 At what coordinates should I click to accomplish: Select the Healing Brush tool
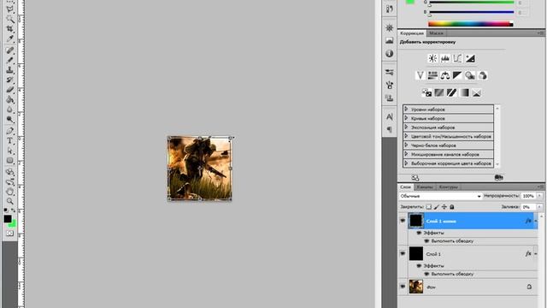click(9, 50)
